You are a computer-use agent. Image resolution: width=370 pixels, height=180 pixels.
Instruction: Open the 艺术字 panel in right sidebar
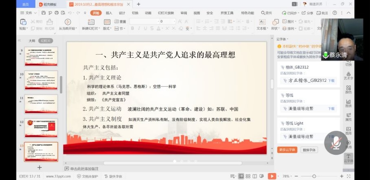point(348,74)
